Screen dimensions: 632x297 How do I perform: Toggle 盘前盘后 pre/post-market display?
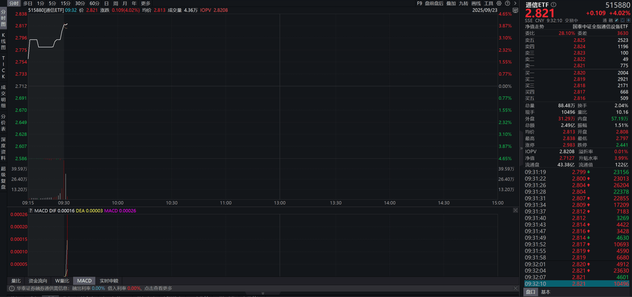(x=433, y=3)
